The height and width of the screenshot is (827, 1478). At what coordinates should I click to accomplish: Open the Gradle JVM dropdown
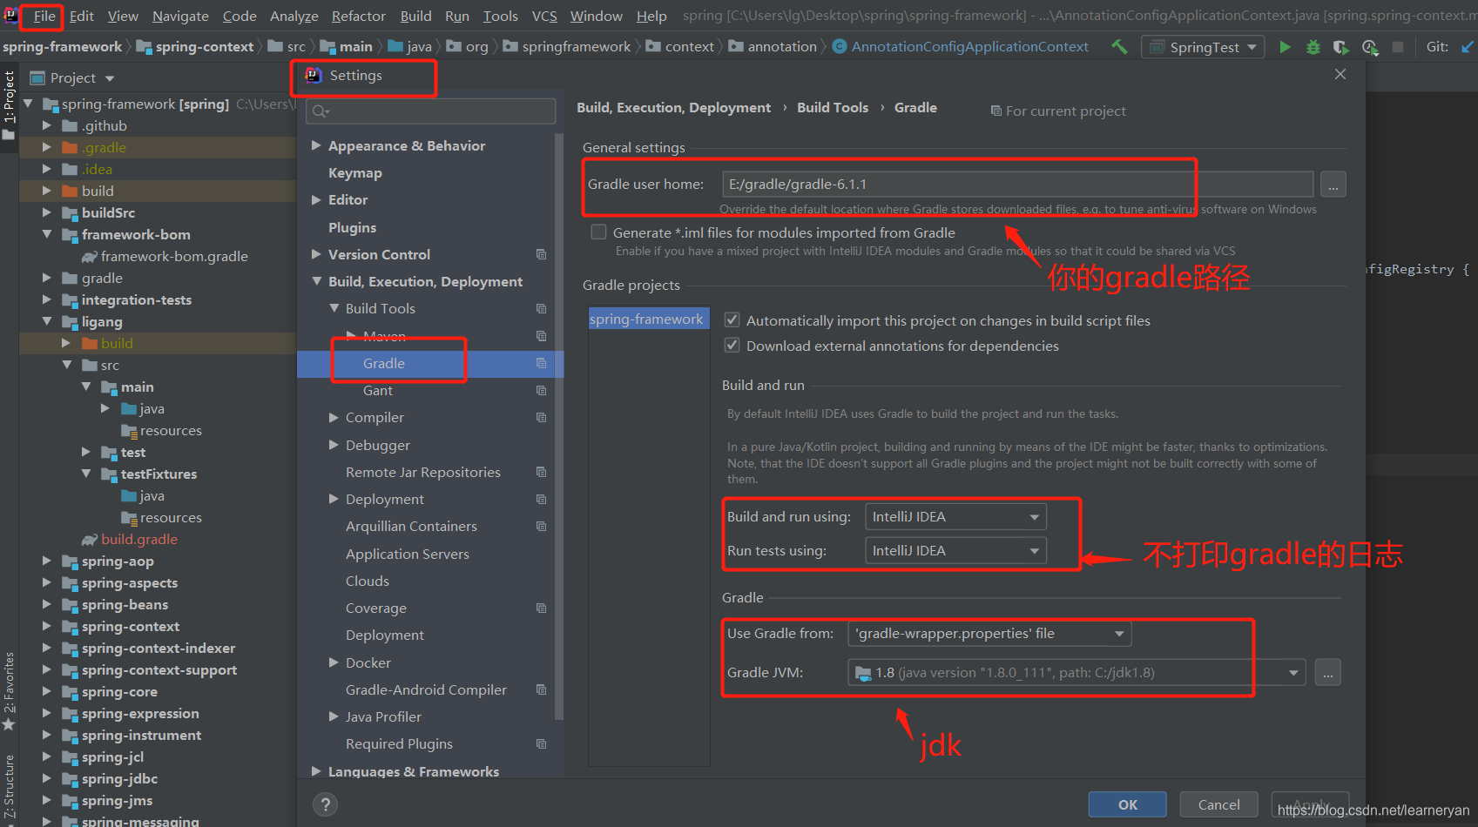[1076, 673]
